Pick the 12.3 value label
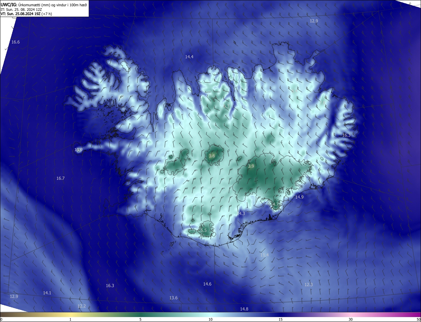Image resolution: width=421 pixels, height=322 pixels. coord(309,285)
